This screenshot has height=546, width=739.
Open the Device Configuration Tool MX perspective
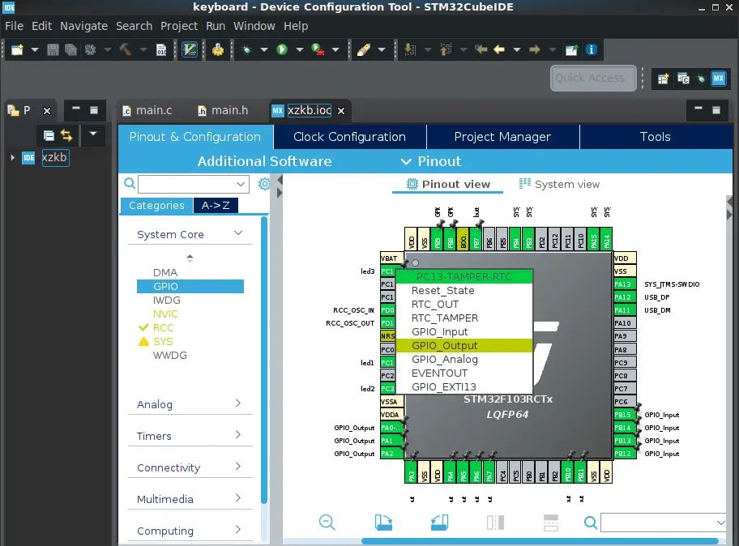(718, 79)
